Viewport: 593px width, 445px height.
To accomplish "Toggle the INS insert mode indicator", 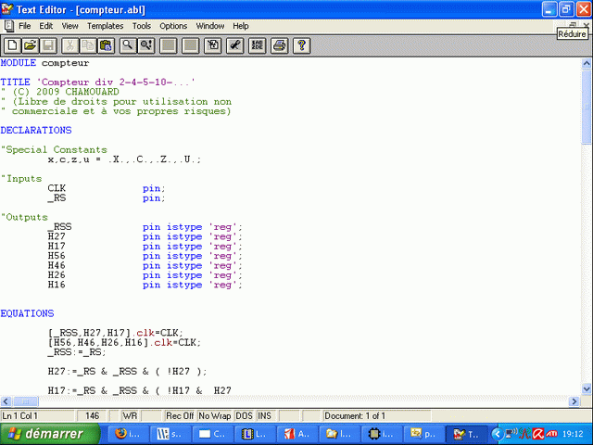I will pos(265,416).
